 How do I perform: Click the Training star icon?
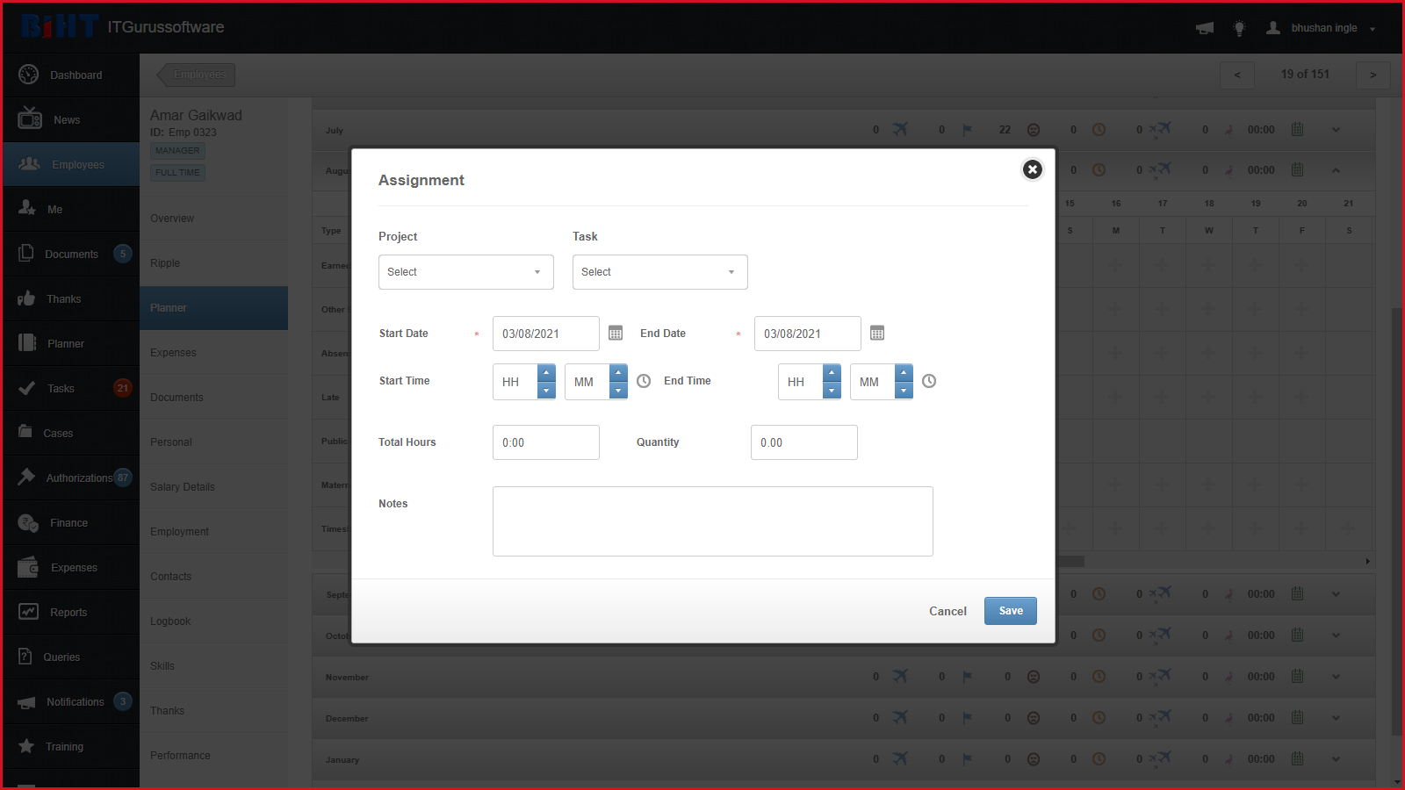coord(26,745)
